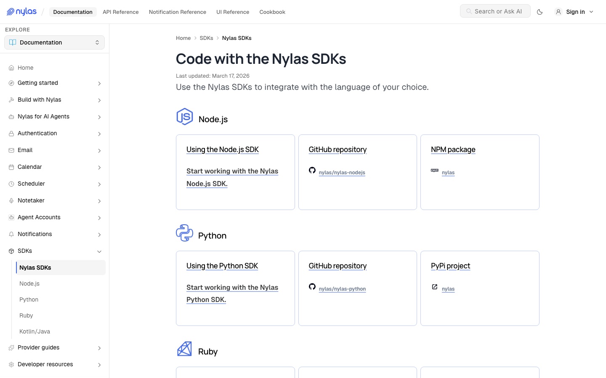This screenshot has height=378, width=606.
Task: Click the user profile icon by Sign in
Action: coord(558,12)
